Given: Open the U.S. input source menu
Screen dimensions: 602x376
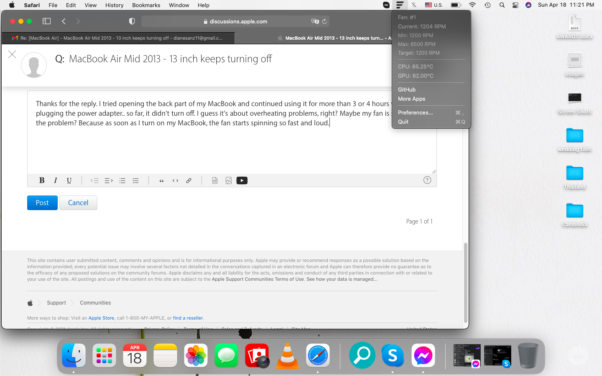Looking at the screenshot, I should [434, 5].
